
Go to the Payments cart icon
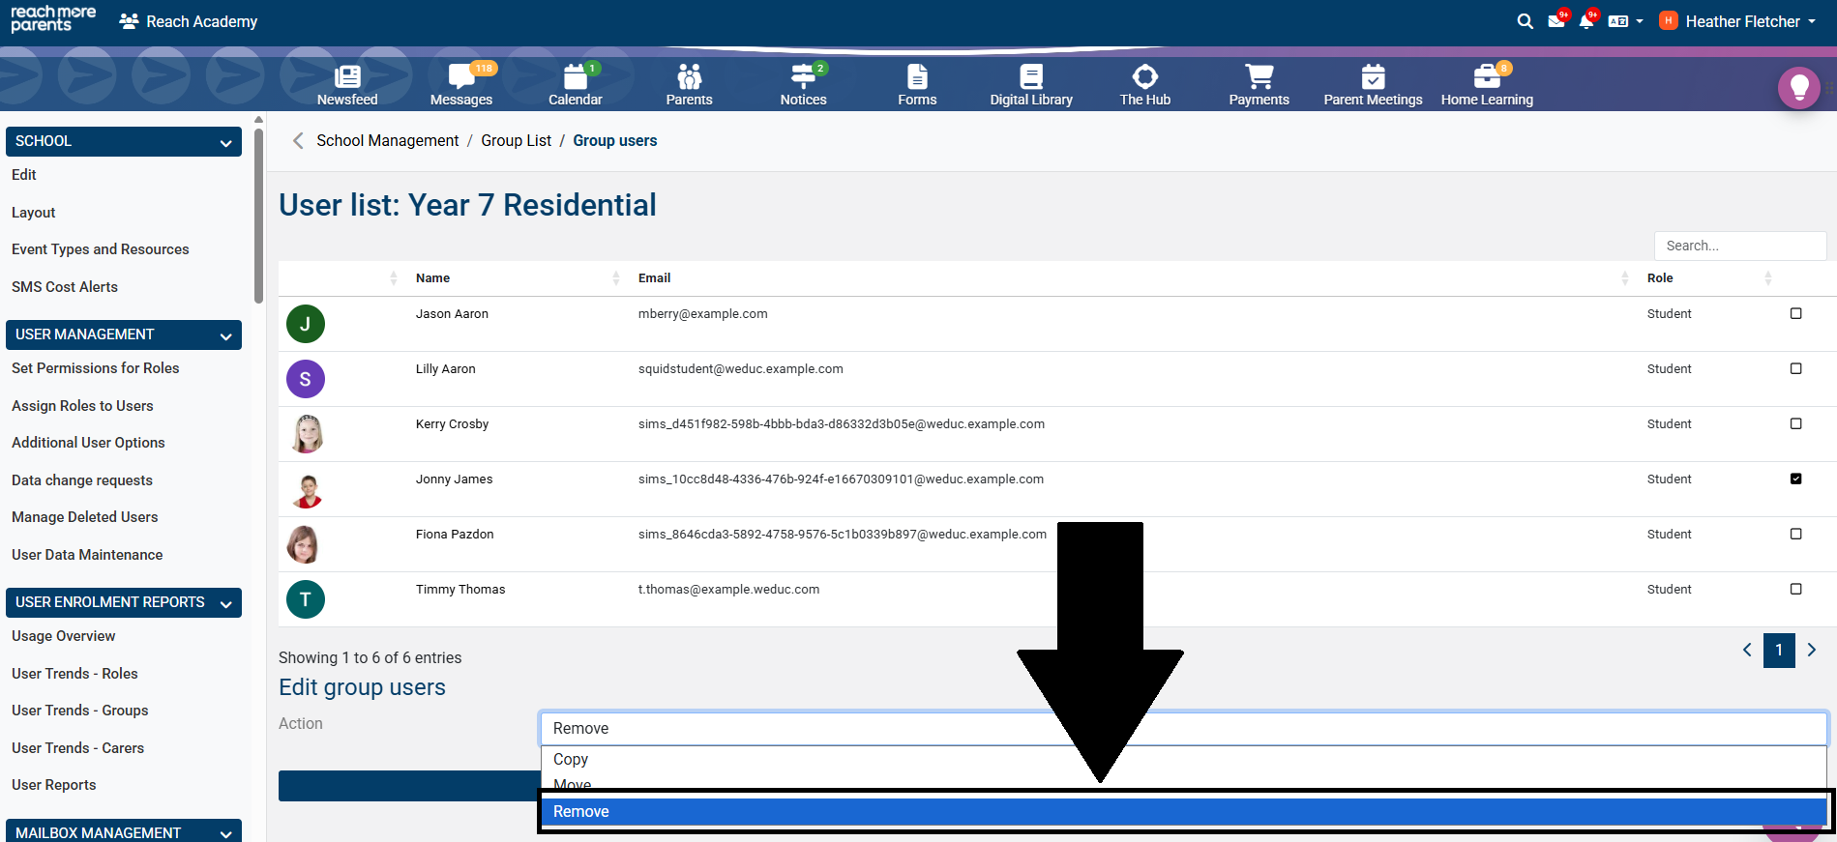coord(1259,77)
